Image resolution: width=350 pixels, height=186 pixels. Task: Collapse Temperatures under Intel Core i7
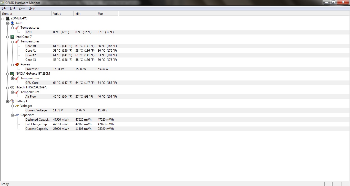click(13, 41)
